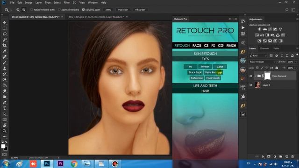Create new group folder icon in Layers
This screenshot has height=168, width=299.
click(281, 157)
